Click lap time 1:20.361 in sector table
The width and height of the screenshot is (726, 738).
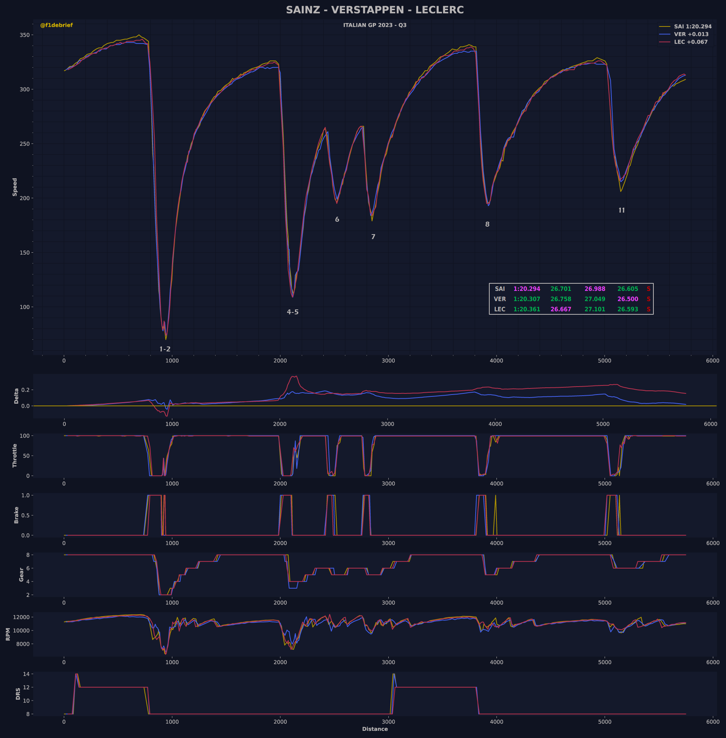[527, 309]
